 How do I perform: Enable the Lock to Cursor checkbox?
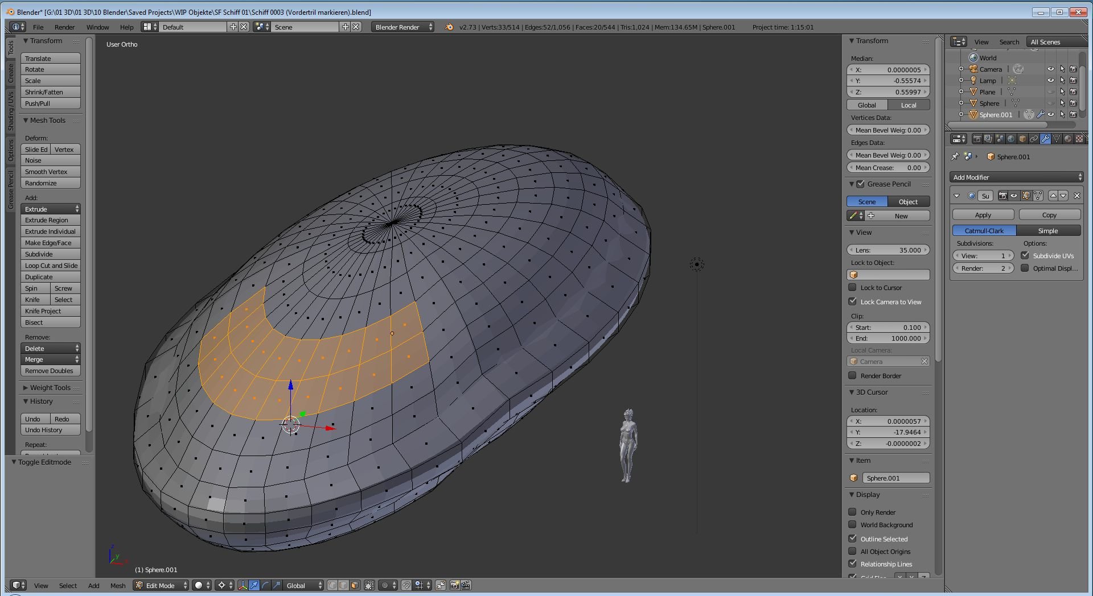tap(852, 288)
